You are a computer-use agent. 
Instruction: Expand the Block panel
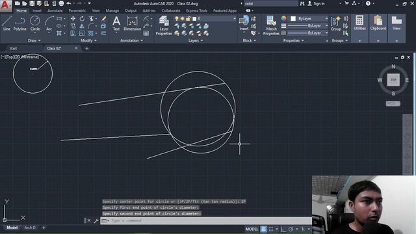(x=250, y=40)
